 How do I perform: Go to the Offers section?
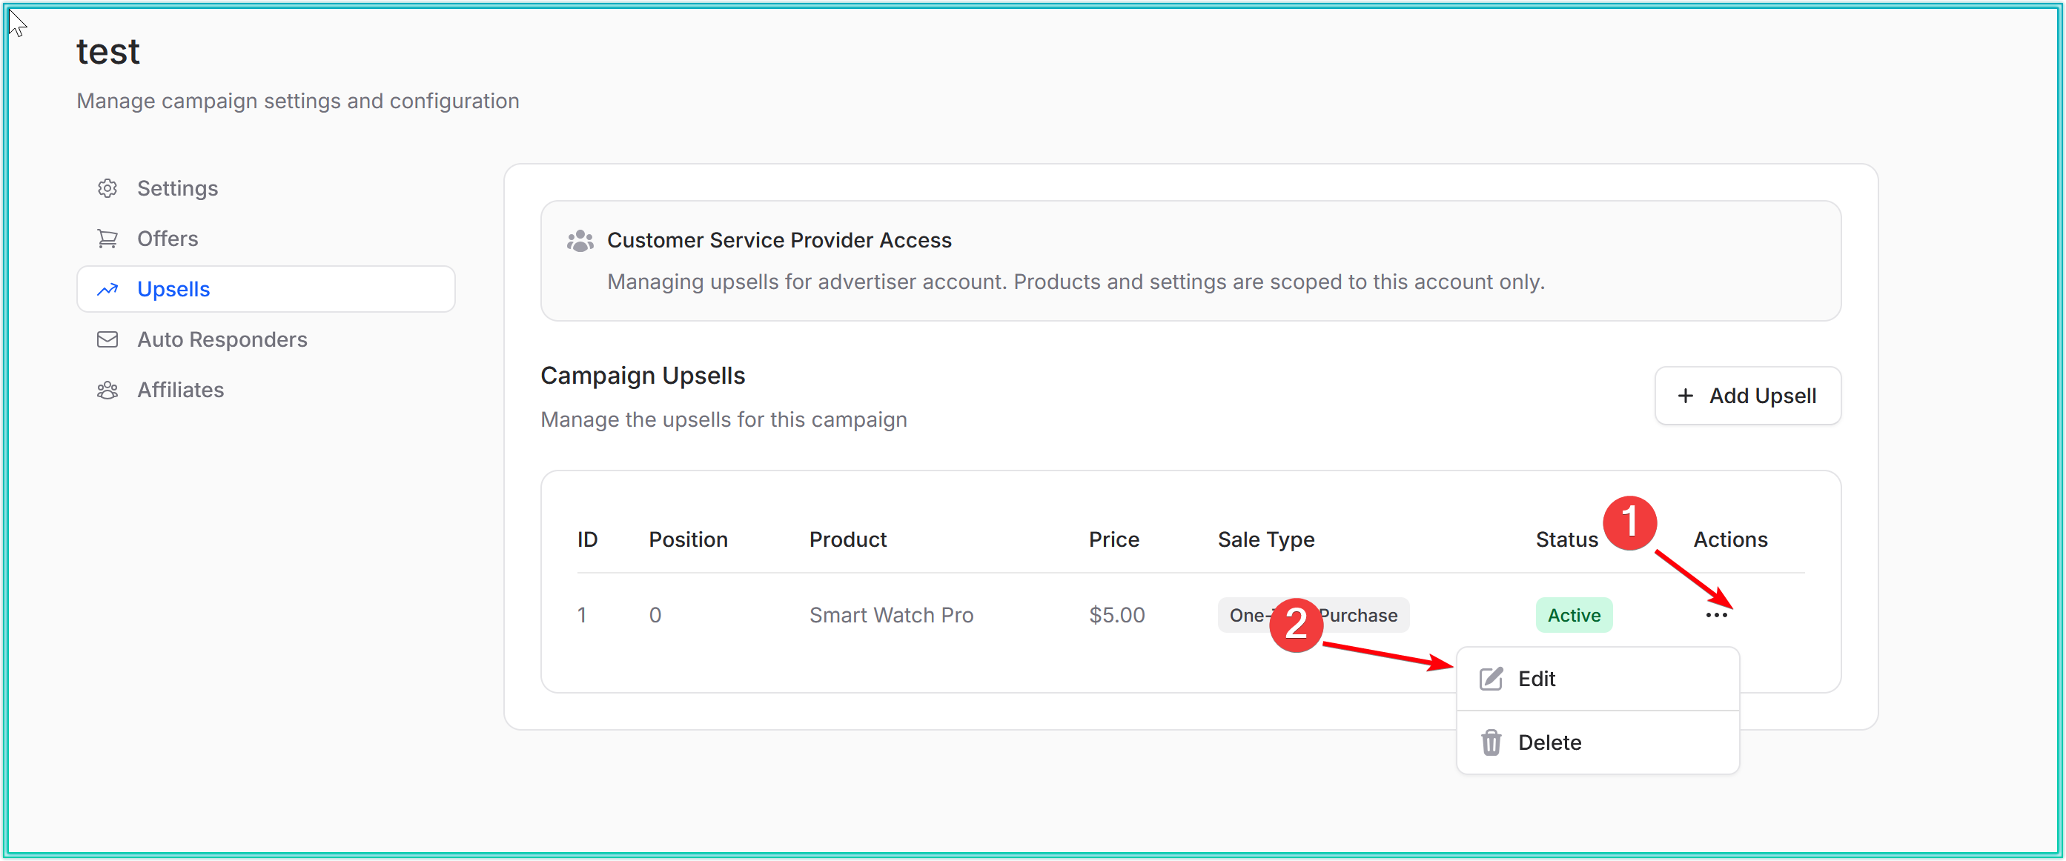click(x=168, y=239)
